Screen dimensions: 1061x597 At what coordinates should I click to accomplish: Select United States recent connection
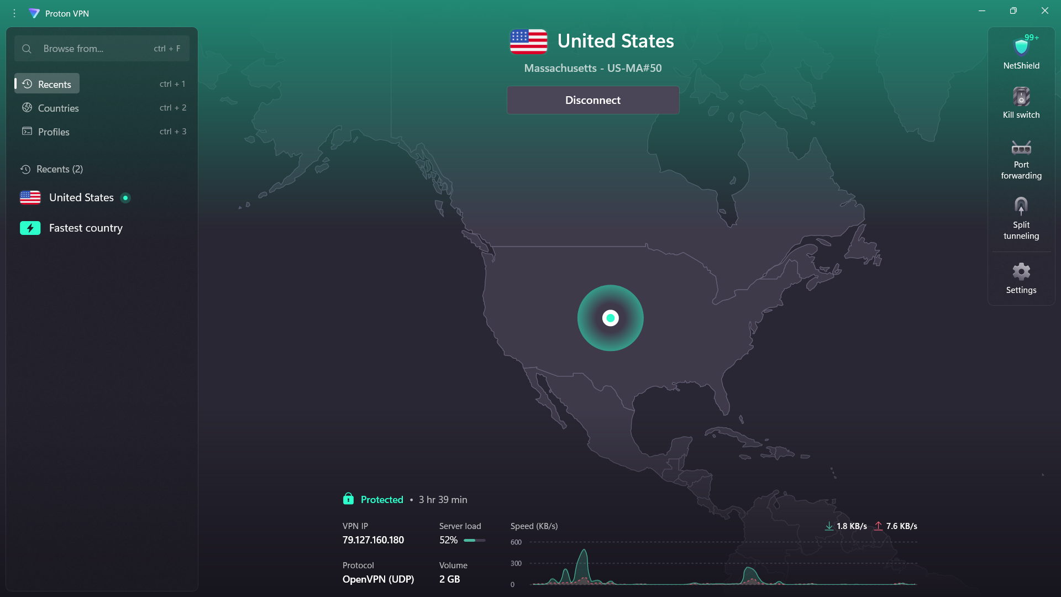102,197
